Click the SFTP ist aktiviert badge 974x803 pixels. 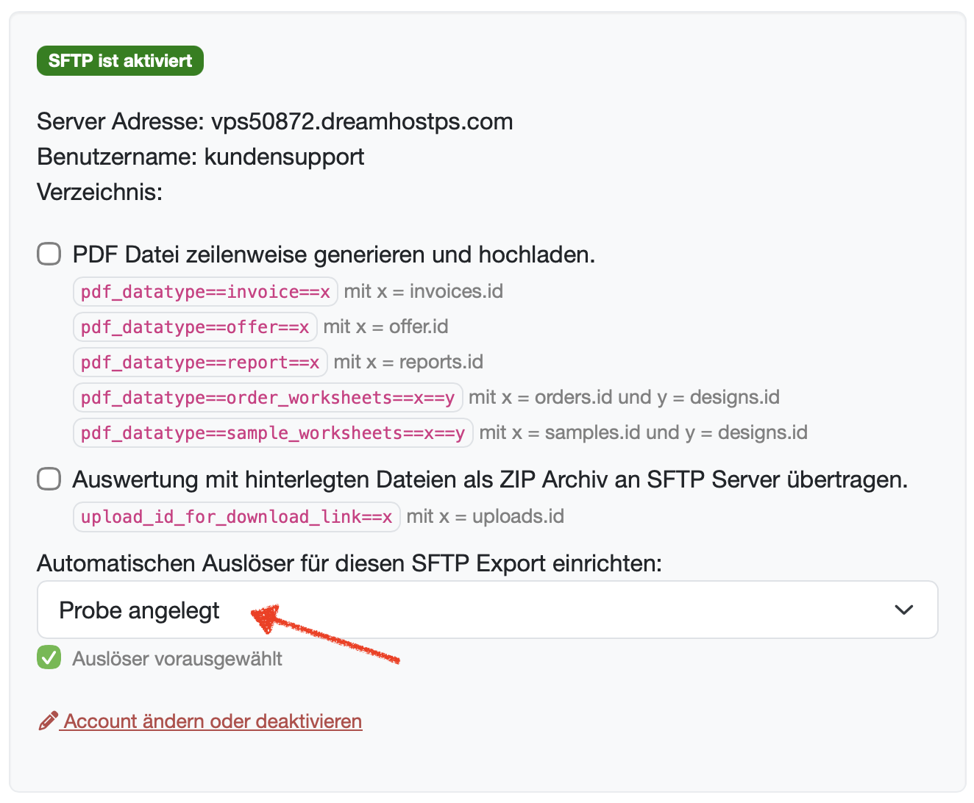120,60
